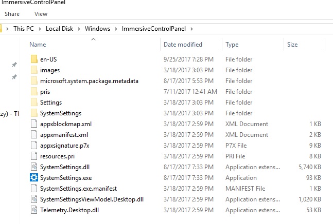Select the pris folder name
Image resolution: width=333 pixels, height=224 pixels.
tap(45, 92)
